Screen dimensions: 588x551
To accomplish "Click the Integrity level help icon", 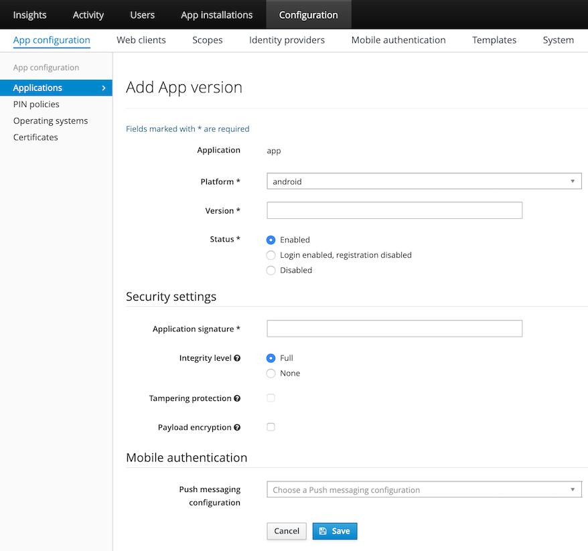I will [x=238, y=358].
